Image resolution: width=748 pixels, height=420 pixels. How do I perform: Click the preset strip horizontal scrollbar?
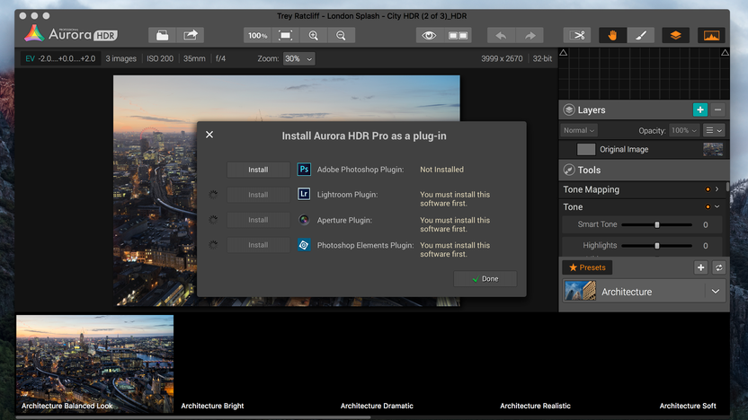point(192,417)
